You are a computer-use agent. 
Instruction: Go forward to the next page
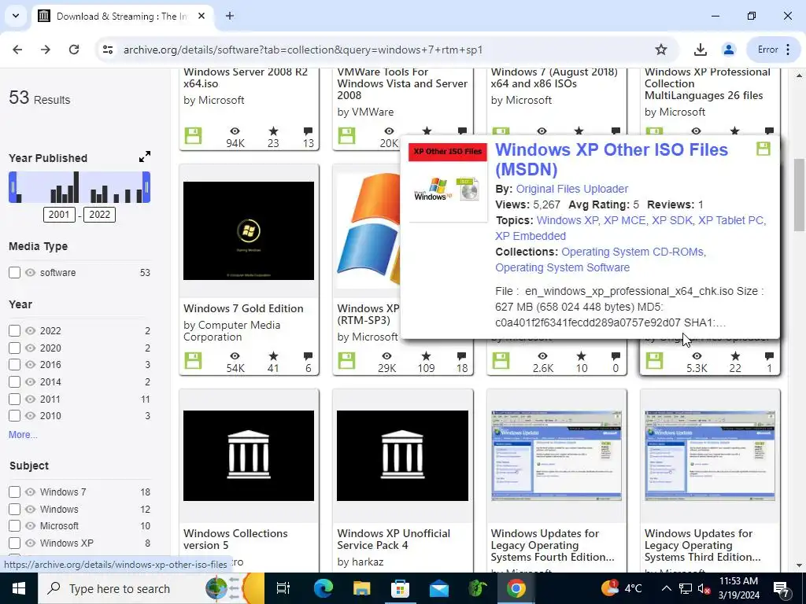[46, 50]
